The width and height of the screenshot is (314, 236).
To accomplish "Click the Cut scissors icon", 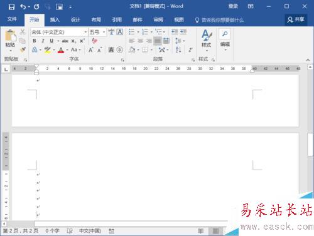I will 23,32.
